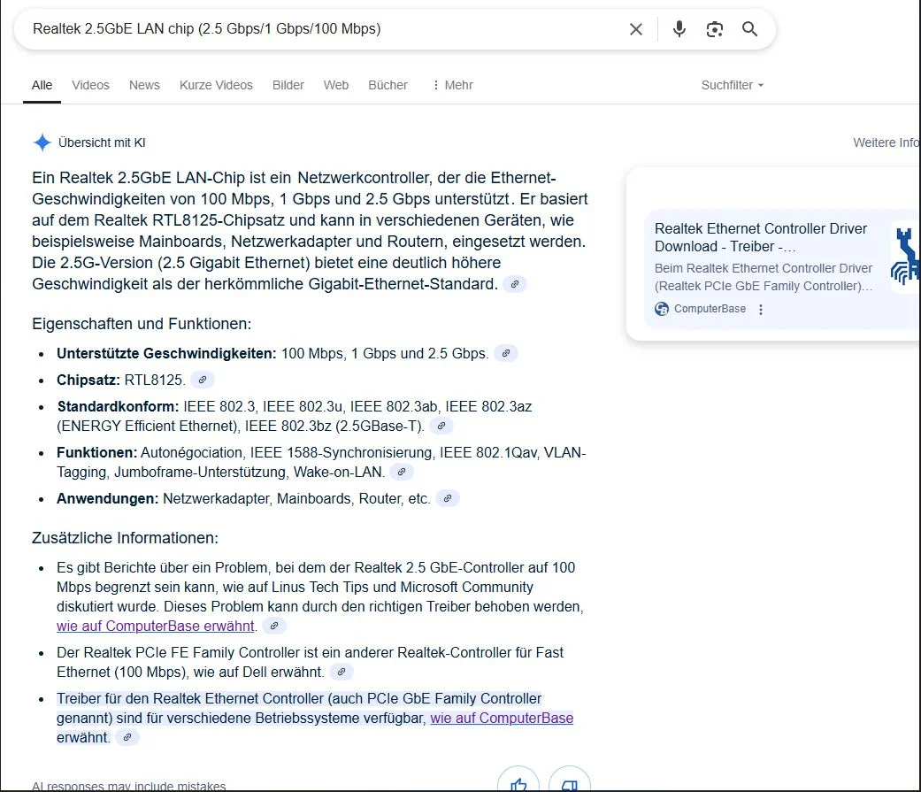Image resolution: width=921 pixels, height=792 pixels.
Task: Switch to News tab
Action: 144,85
